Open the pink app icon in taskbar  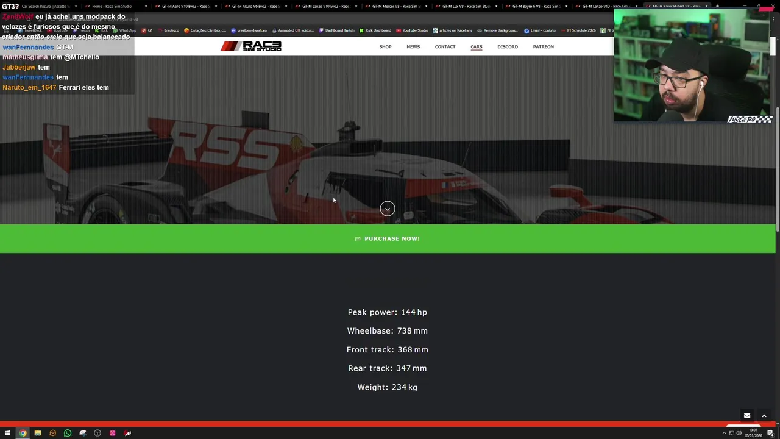click(113, 433)
